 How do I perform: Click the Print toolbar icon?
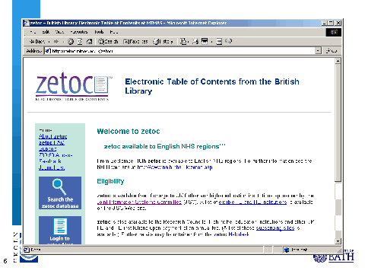[x=195, y=41]
